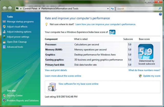Open Adjust power settings
164x107 pixels.
click(x=18, y=37)
